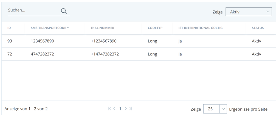Go to the last page arrow
The height and width of the screenshot is (117, 279).
[131, 108]
